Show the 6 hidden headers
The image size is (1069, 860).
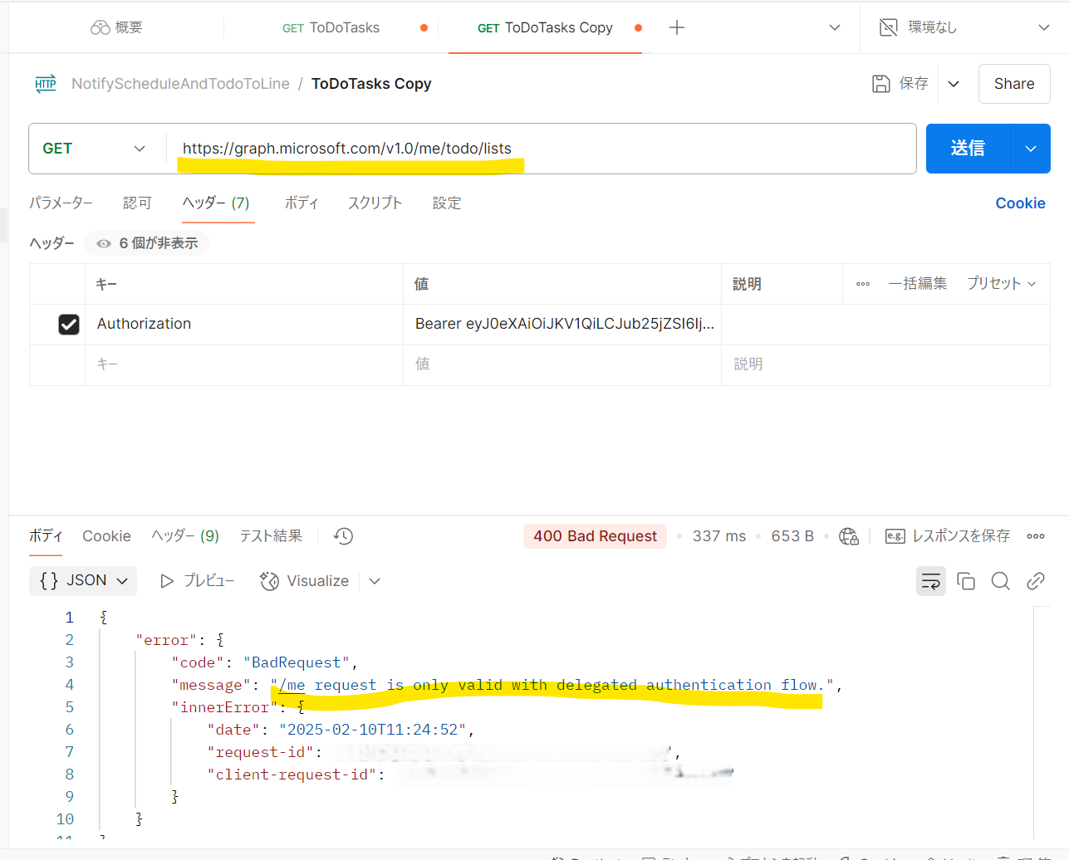pyautogui.click(x=146, y=242)
